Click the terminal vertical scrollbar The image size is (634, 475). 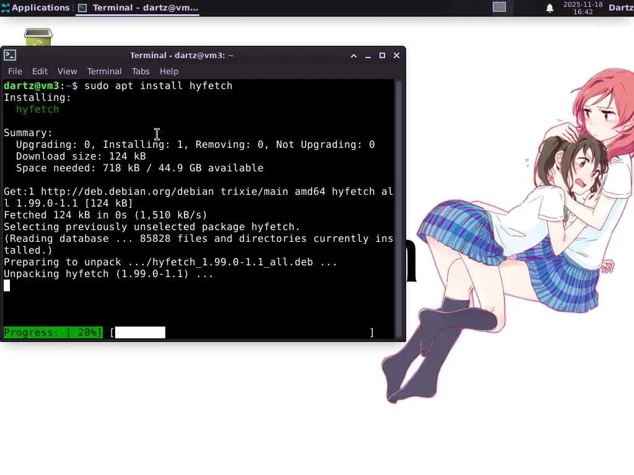pyautogui.click(x=398, y=209)
